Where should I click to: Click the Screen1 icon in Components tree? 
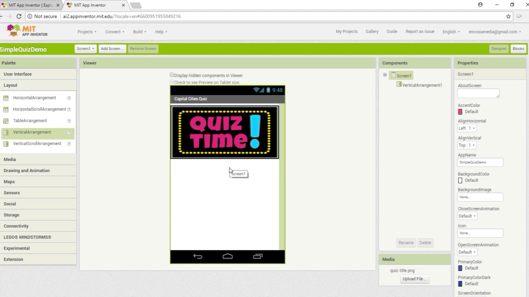click(393, 75)
